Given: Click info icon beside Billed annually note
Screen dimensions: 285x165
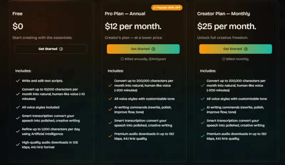Looking at the screenshot, I should pyautogui.click(x=122, y=59).
